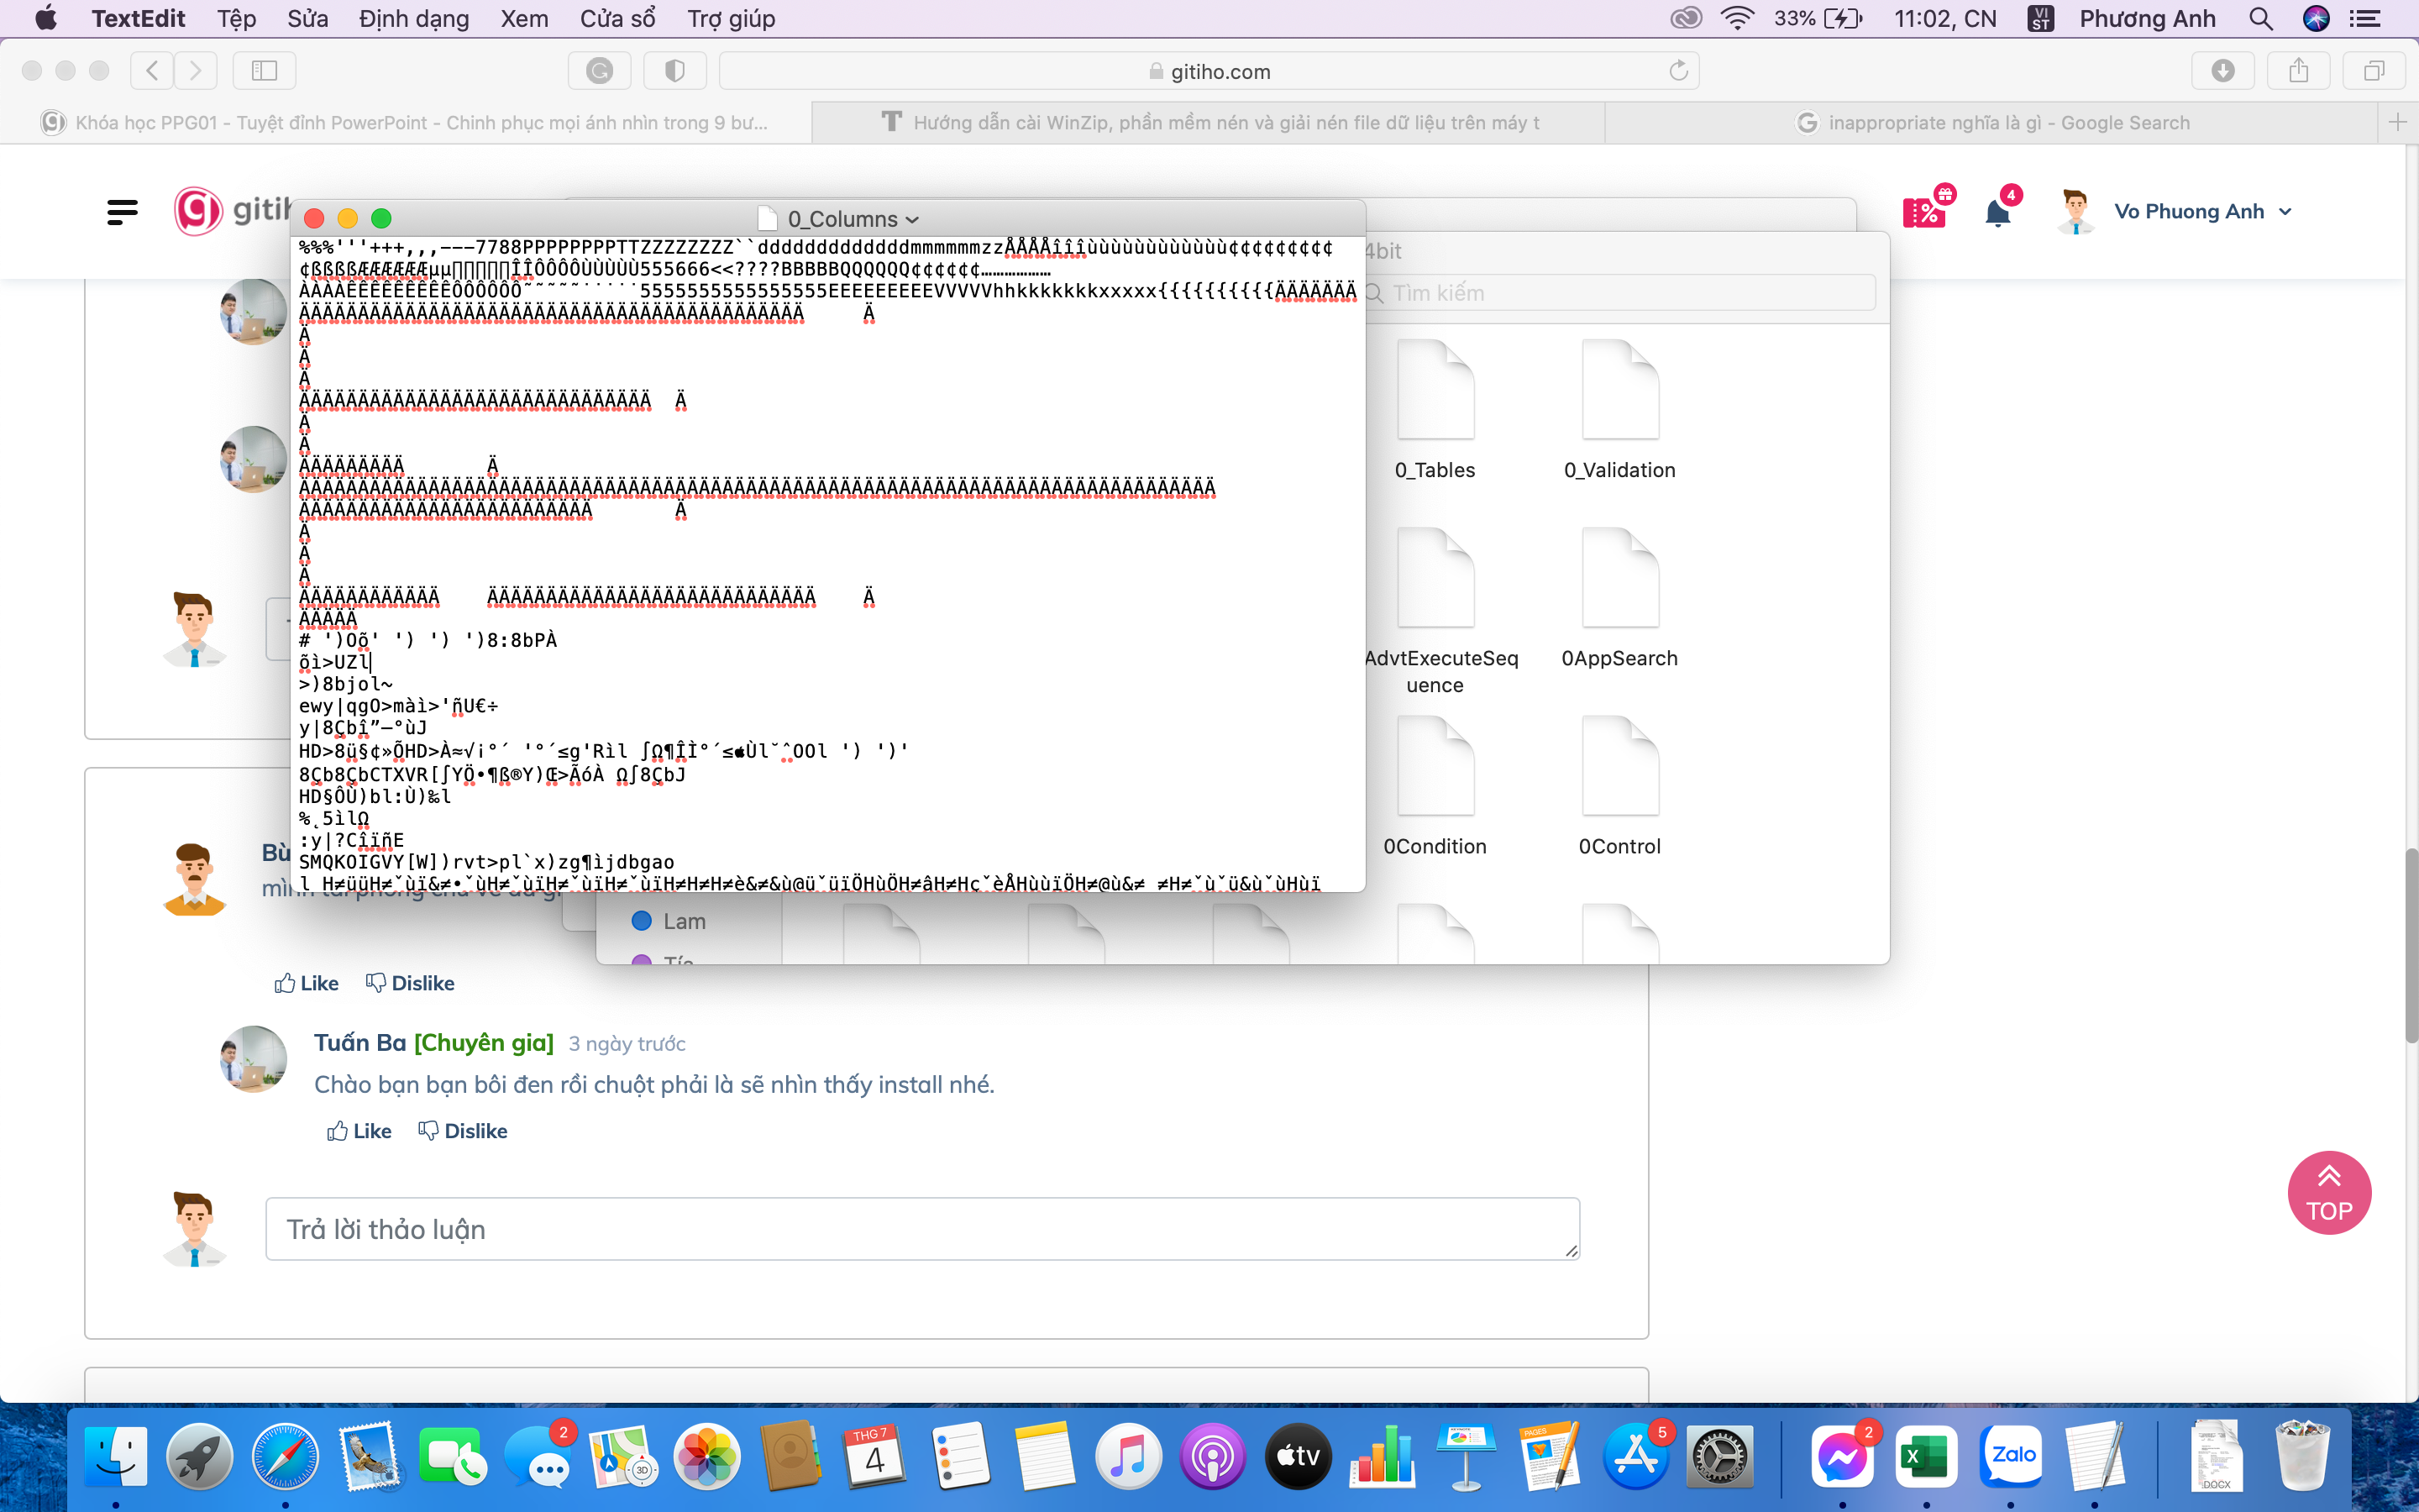Click the gitiho.com address bar

[1209, 71]
